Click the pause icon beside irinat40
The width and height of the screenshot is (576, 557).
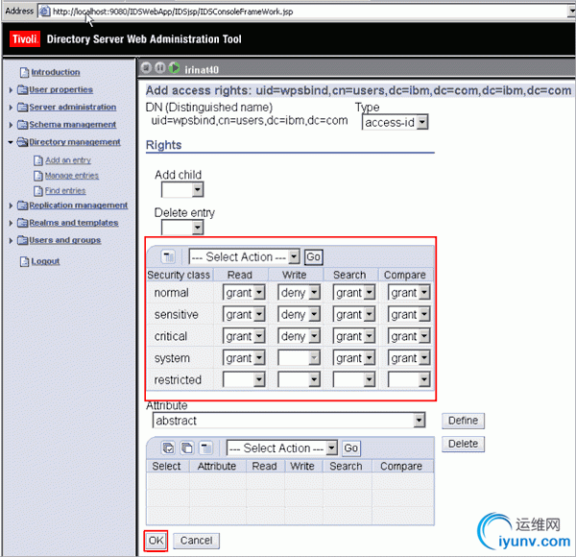159,68
